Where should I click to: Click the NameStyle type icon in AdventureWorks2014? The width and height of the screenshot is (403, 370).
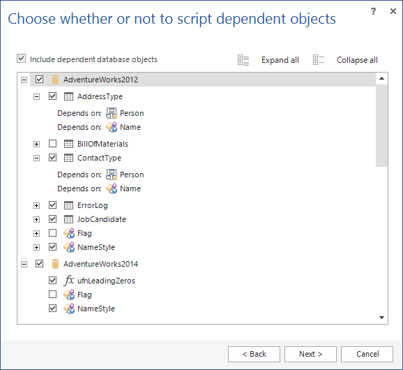click(x=69, y=309)
